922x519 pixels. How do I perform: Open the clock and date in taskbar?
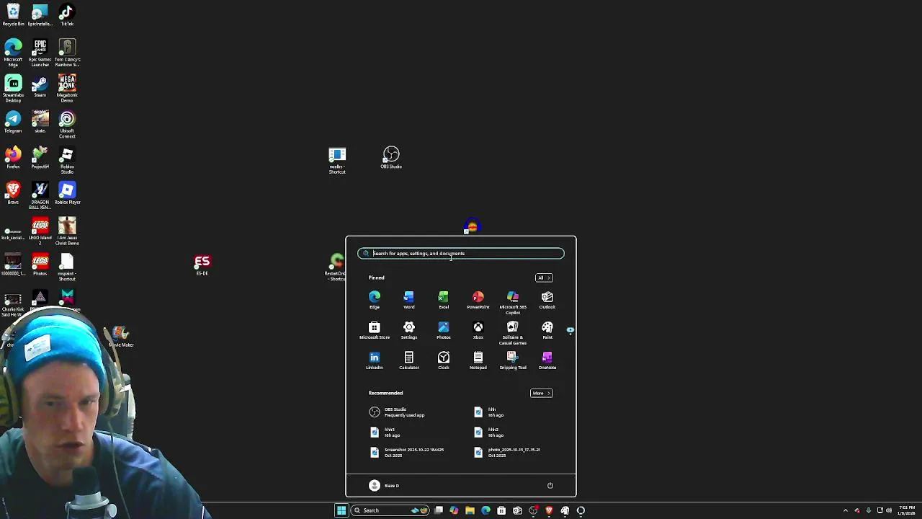(x=906, y=510)
